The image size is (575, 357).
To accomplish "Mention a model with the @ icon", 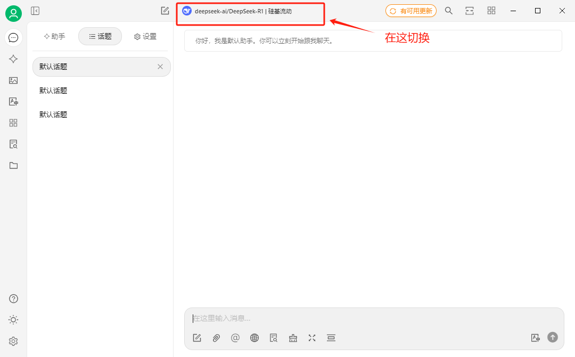I will [x=235, y=337].
